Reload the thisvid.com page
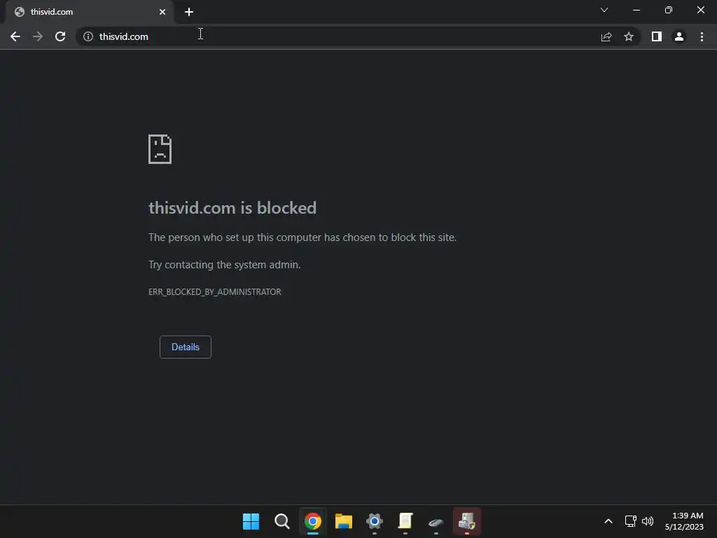 click(x=60, y=36)
